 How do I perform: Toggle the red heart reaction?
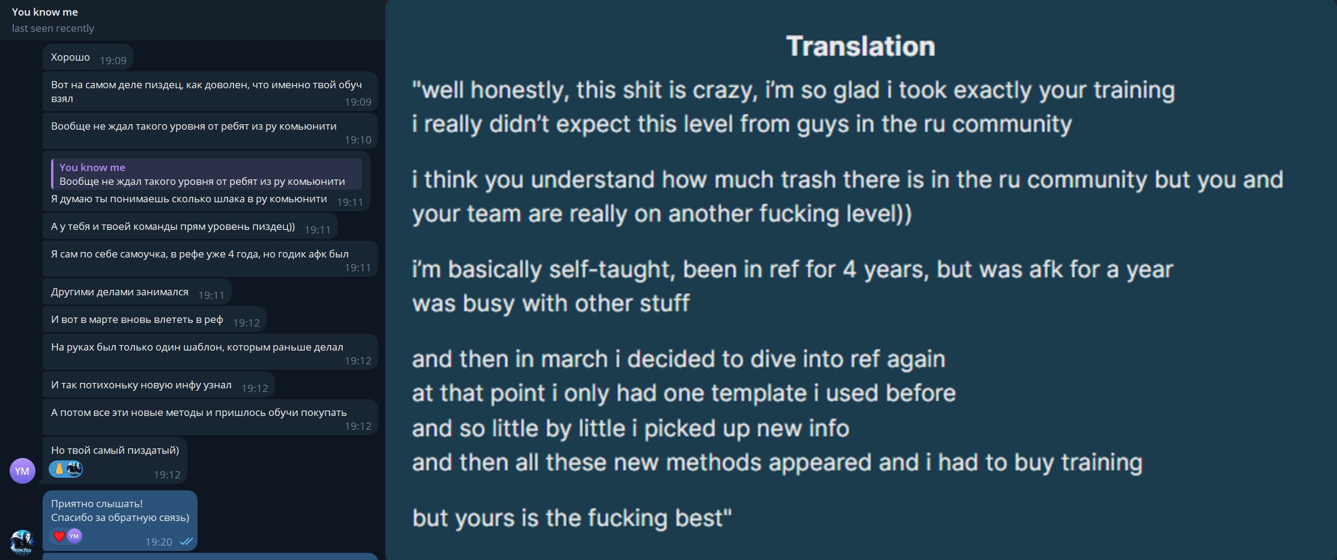click(x=59, y=536)
